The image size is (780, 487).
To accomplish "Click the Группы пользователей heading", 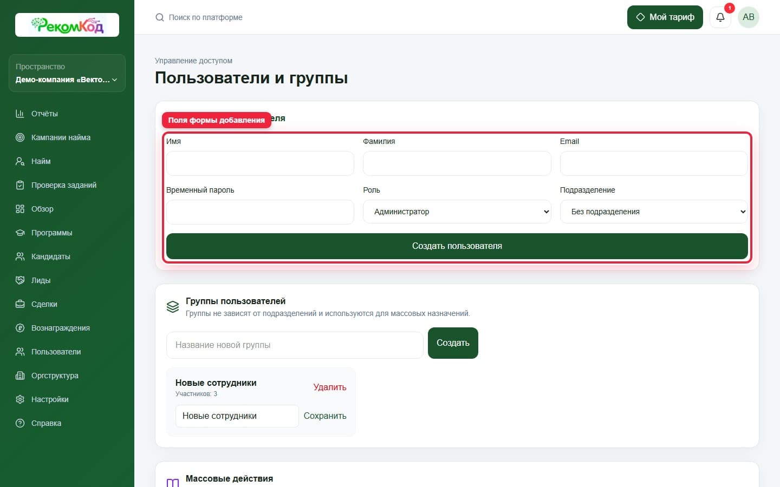I will [236, 301].
